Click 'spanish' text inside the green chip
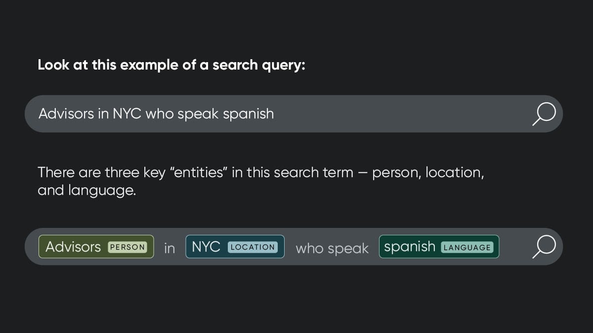The height and width of the screenshot is (333, 593). [410, 247]
